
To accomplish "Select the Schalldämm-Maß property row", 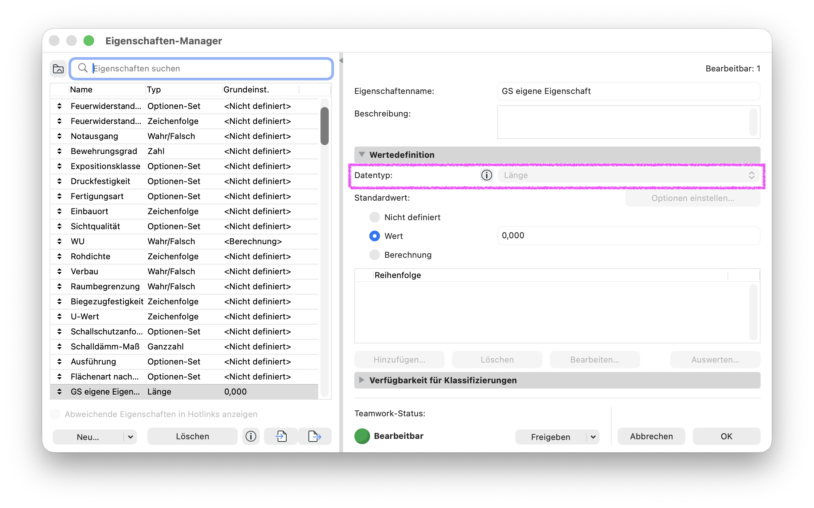I will (184, 346).
